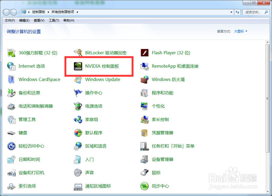Open the Windows CardSpace icon
The image size is (272, 196).
point(11,79)
